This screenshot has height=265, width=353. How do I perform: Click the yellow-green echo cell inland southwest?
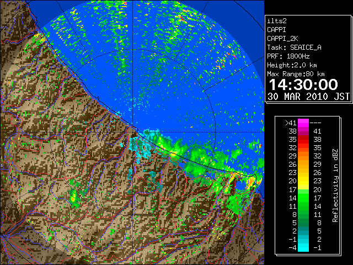tap(73, 198)
